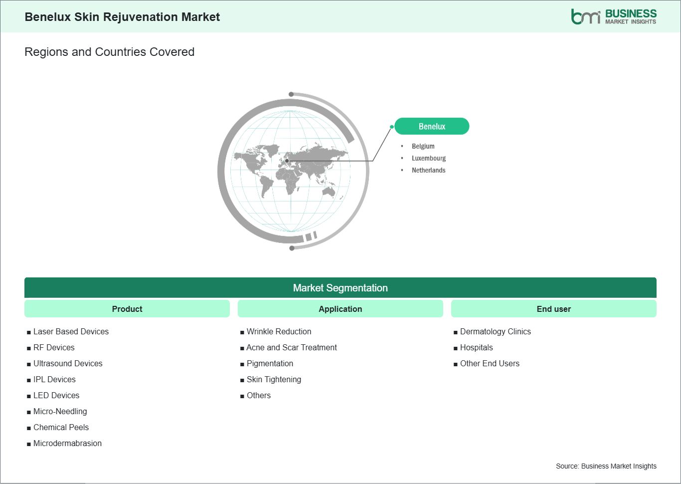This screenshot has height=484, width=681.
Task: Click 'Pigmentation' application item
Action: (x=270, y=363)
